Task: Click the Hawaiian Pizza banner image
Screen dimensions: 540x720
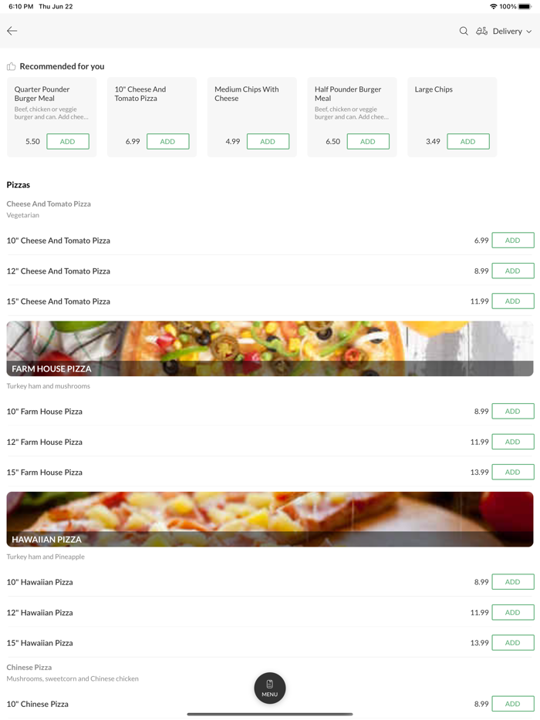Action: [x=270, y=518]
